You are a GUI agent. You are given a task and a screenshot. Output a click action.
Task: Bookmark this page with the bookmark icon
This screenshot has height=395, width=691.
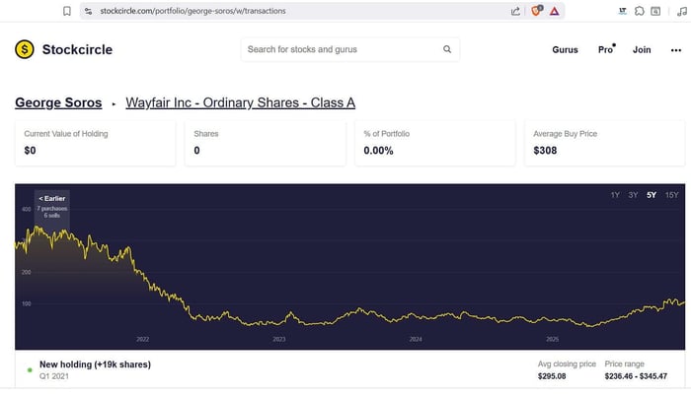[66, 11]
